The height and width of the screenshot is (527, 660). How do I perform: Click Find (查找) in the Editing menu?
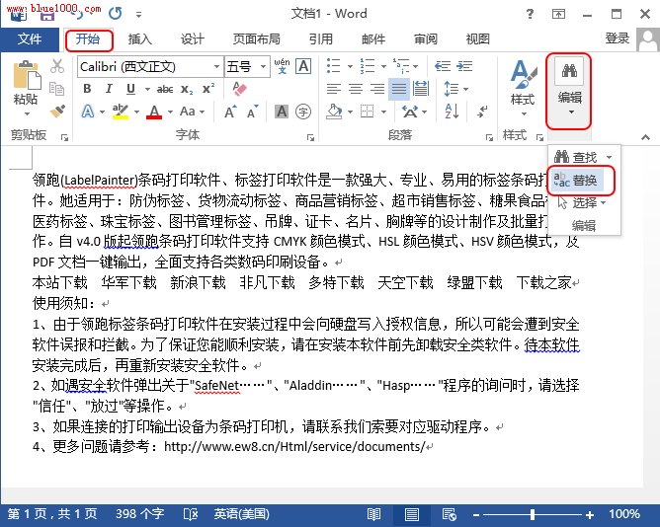tap(583, 157)
